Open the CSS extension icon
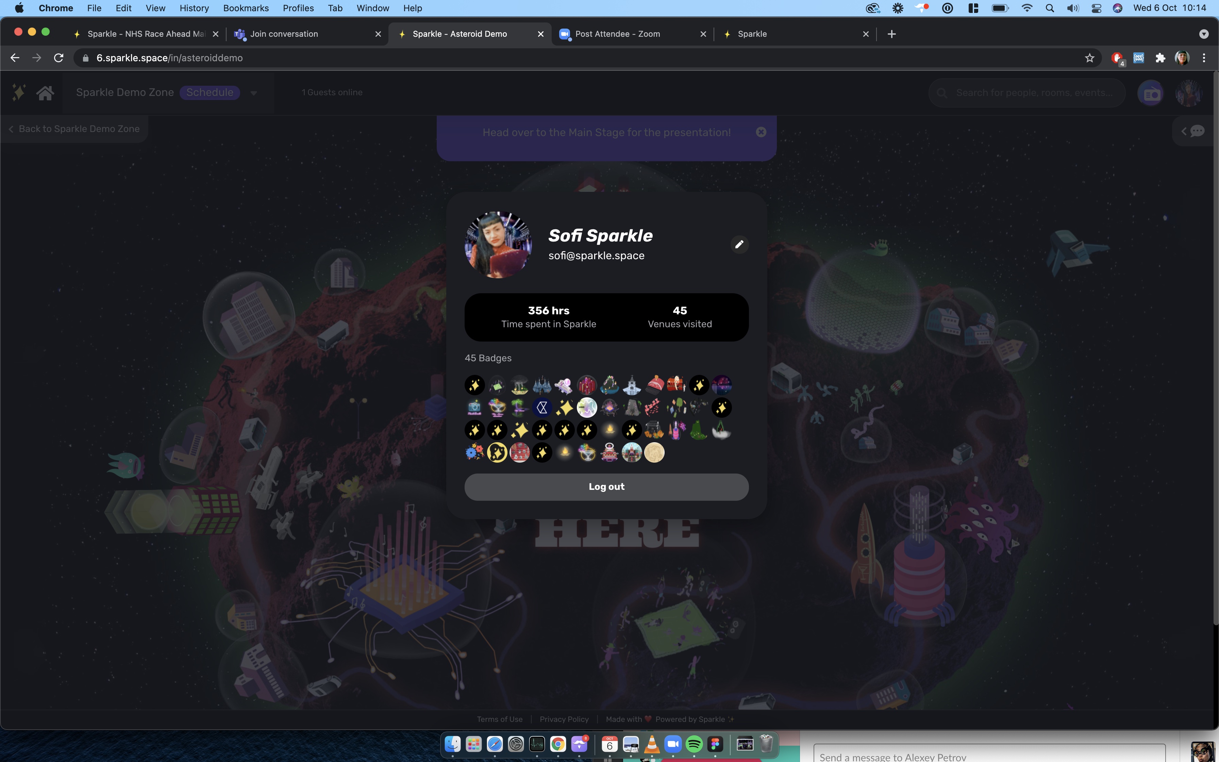 click(x=1138, y=58)
